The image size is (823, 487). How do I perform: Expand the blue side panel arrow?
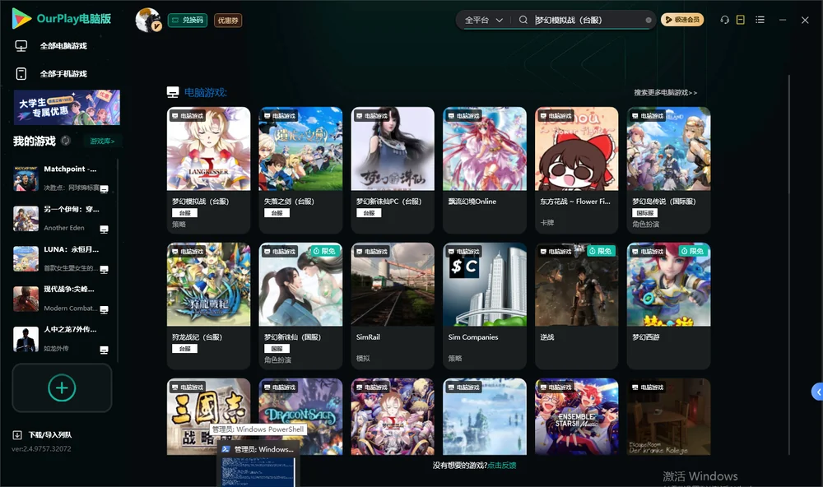(x=818, y=392)
